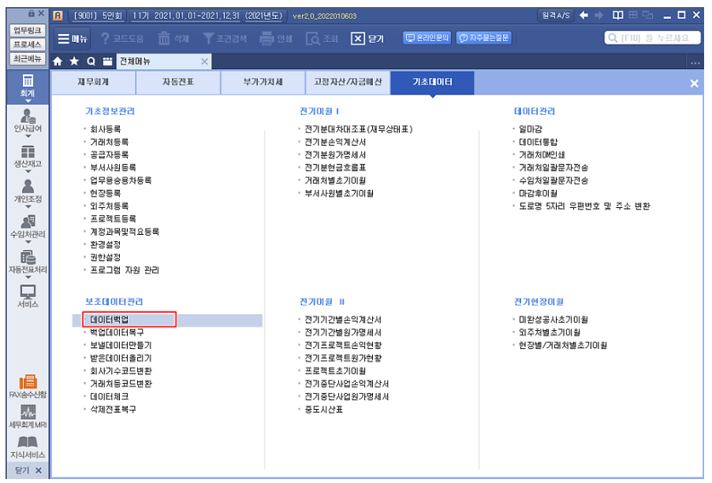Open 데이터백업 menu item
This screenshot has width=712, height=483.
click(109, 320)
